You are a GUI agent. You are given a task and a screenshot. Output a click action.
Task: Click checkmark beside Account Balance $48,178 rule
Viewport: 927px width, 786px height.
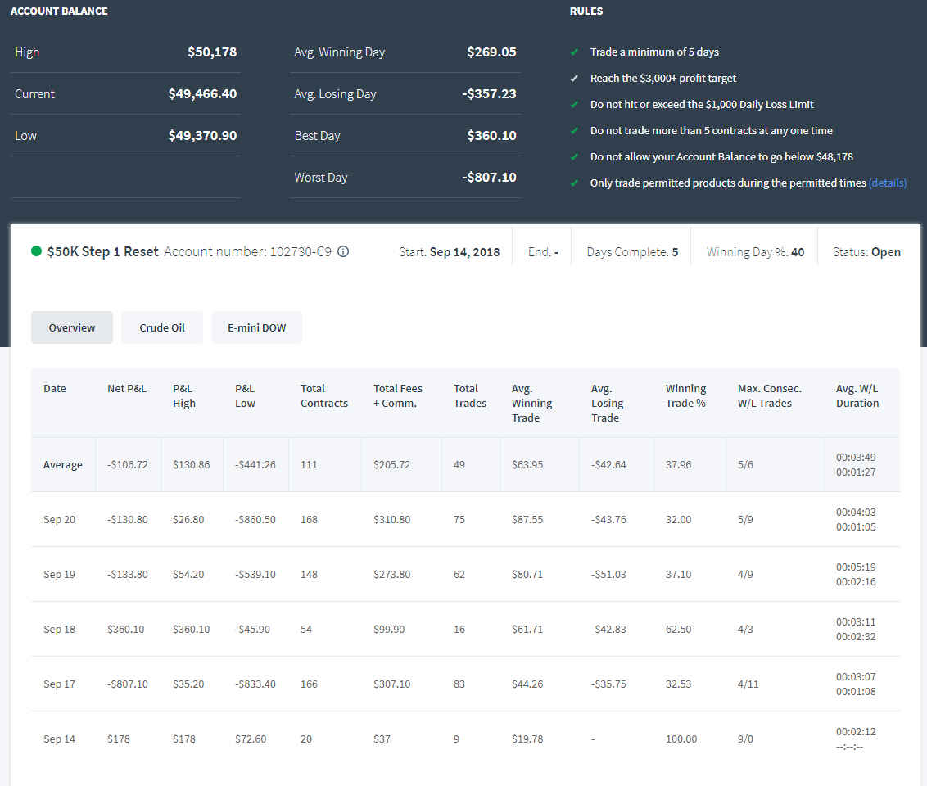[x=574, y=156]
